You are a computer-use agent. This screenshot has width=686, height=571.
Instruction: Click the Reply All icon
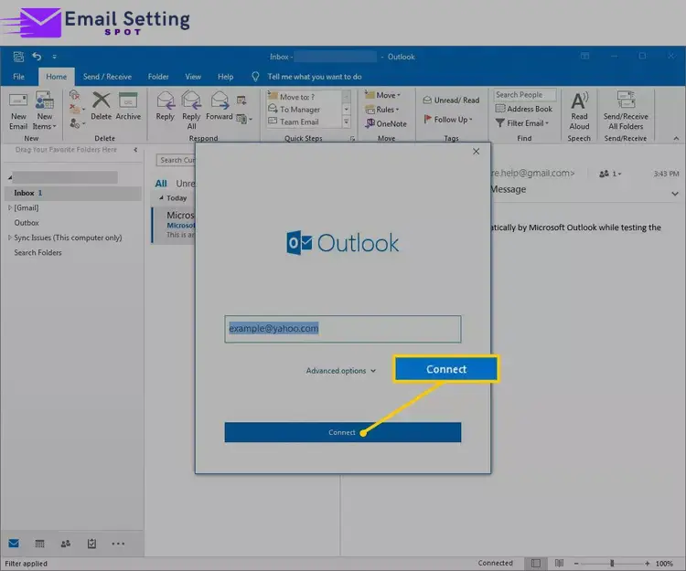[191, 100]
